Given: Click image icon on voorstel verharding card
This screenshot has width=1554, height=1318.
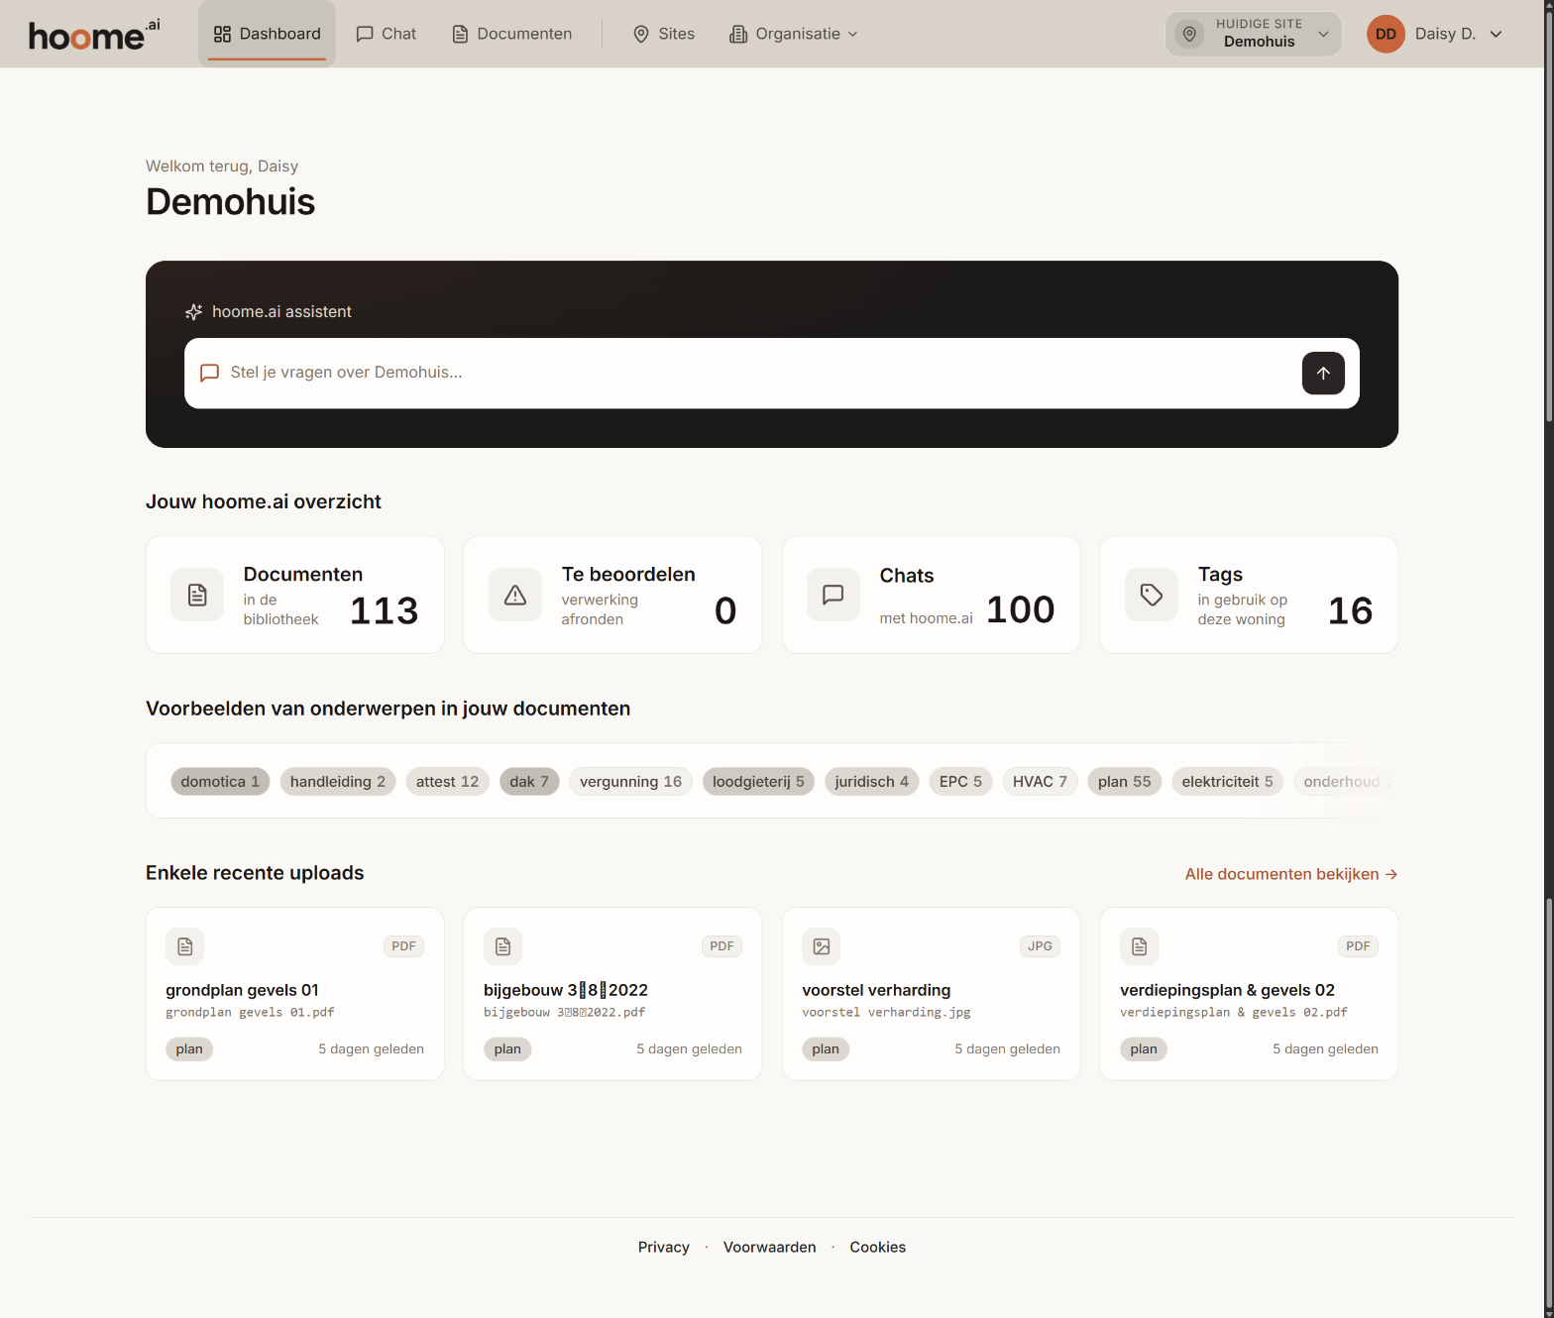Looking at the screenshot, I should (x=822, y=946).
